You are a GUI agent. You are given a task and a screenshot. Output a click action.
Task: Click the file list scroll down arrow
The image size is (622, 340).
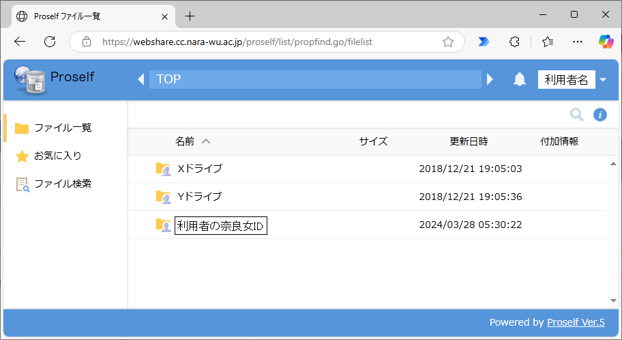pyautogui.click(x=613, y=300)
